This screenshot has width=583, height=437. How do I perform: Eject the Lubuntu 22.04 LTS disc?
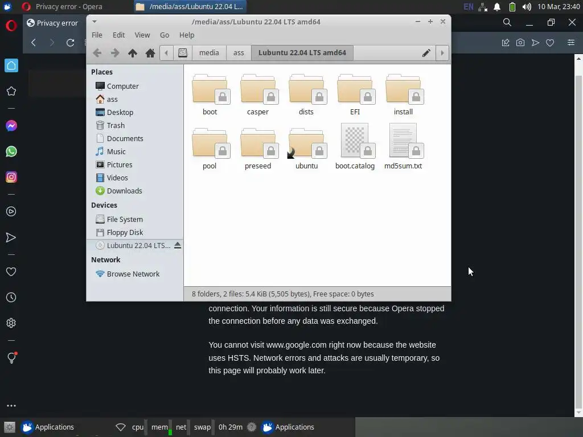click(x=178, y=245)
